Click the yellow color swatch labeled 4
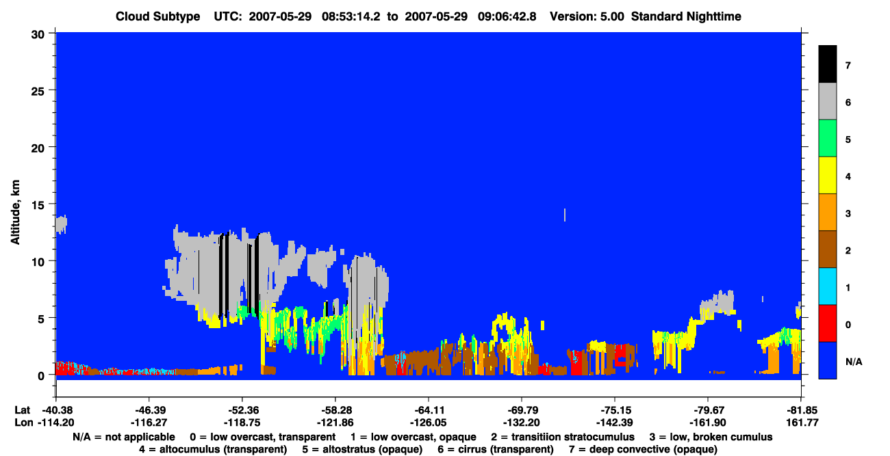This screenshot has width=890, height=456. tap(827, 175)
